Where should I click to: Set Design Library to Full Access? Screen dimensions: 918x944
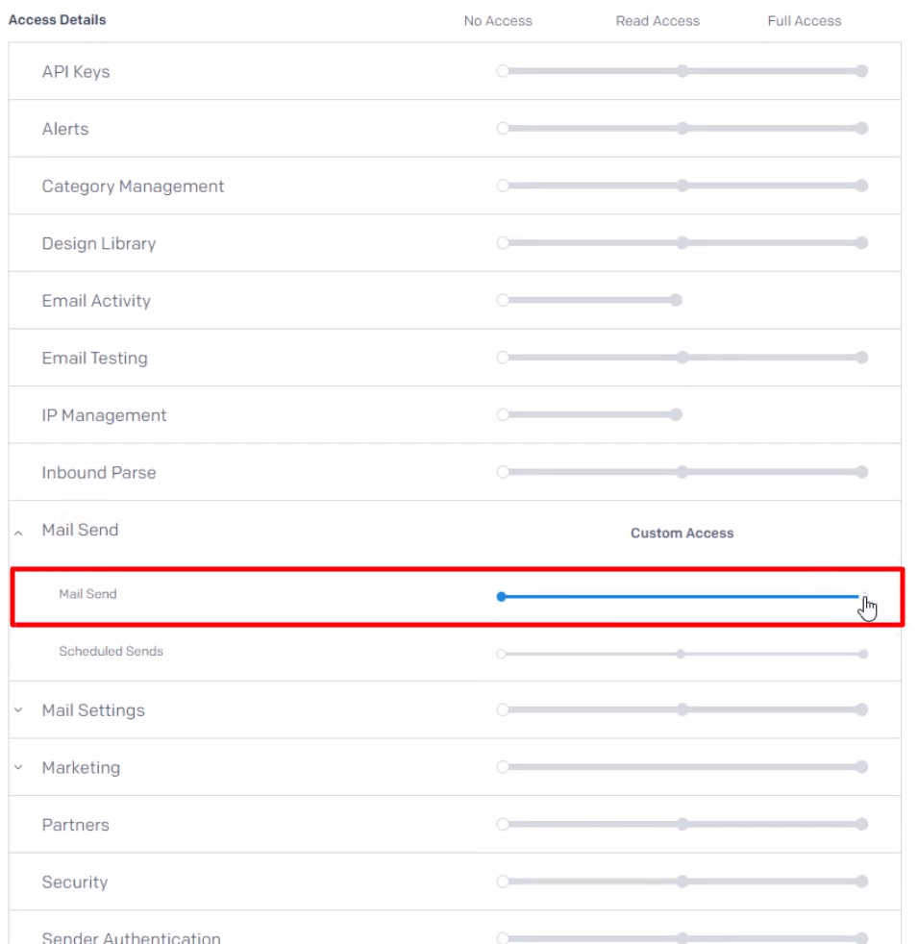pyautogui.click(x=862, y=243)
